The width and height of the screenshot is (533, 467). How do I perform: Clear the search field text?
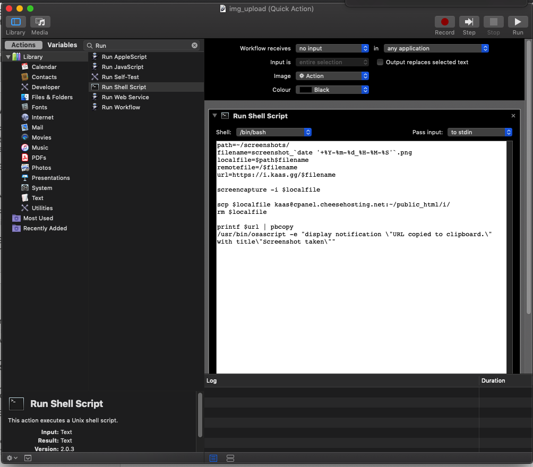[195, 46]
